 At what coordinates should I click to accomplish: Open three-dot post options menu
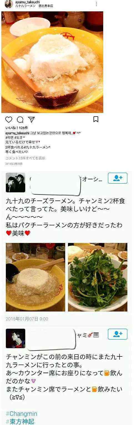pos(96,4)
